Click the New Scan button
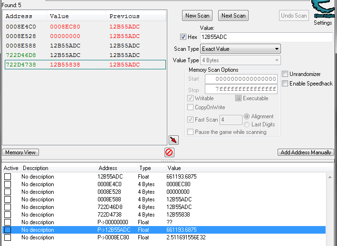Viewport: 337px width, 246px height. click(x=197, y=16)
